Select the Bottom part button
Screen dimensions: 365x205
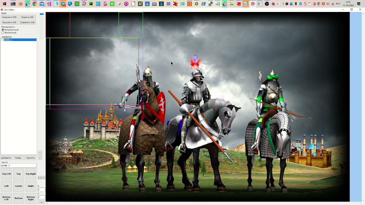click(x=19, y=198)
